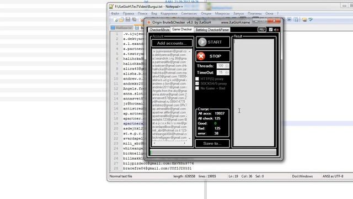Open the Опции menu in Notepad++

click(206, 13)
